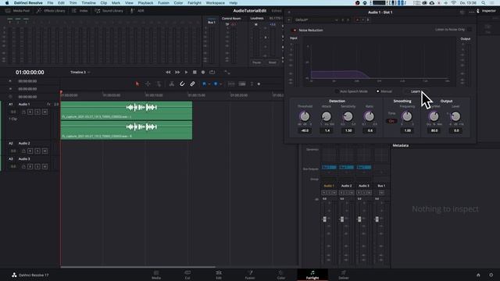Open the Media Pool panel

tap(17, 10)
